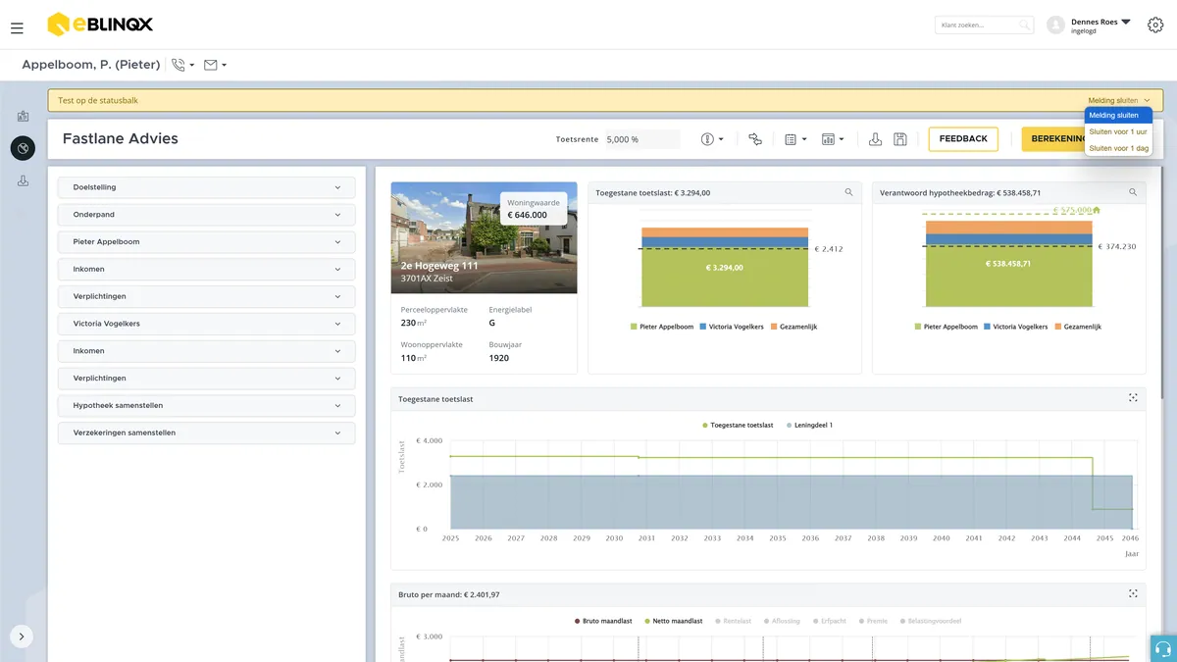Open the hamburger menu
Screen dimensions: 1177x662
point(17,28)
